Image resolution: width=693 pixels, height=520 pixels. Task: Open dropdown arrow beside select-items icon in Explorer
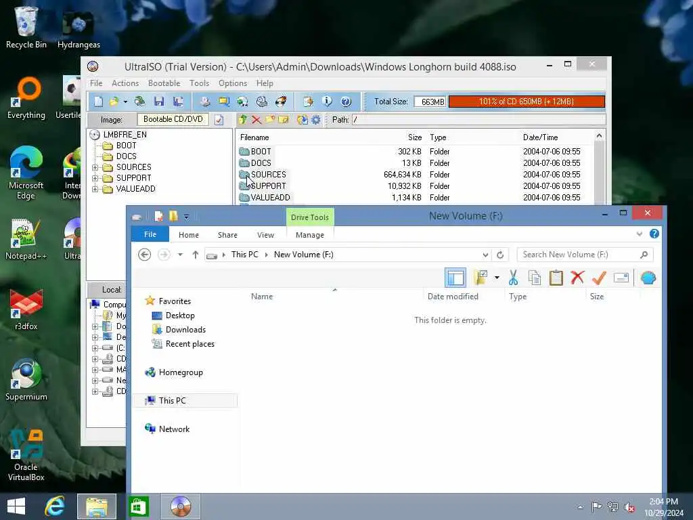click(497, 278)
